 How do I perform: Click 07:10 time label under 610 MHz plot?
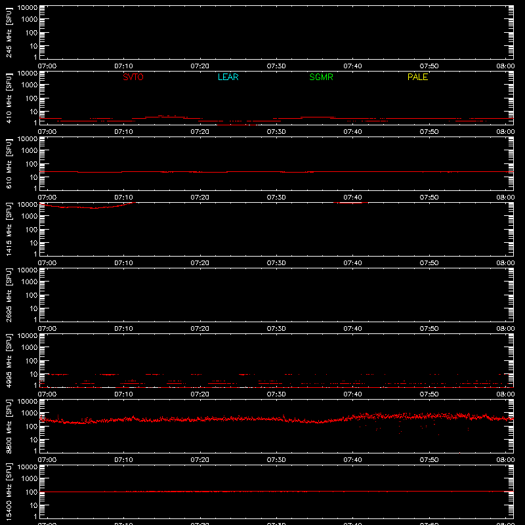pos(123,198)
